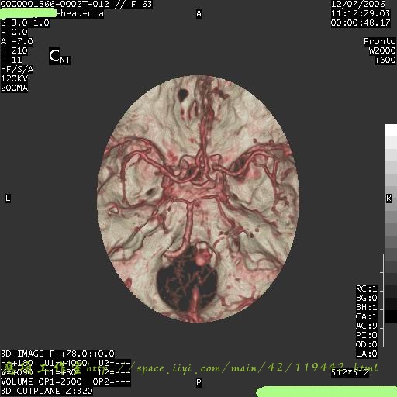Screen dimensions: 397x397
Task: Click the CA:1 setting
Action: tap(367, 316)
